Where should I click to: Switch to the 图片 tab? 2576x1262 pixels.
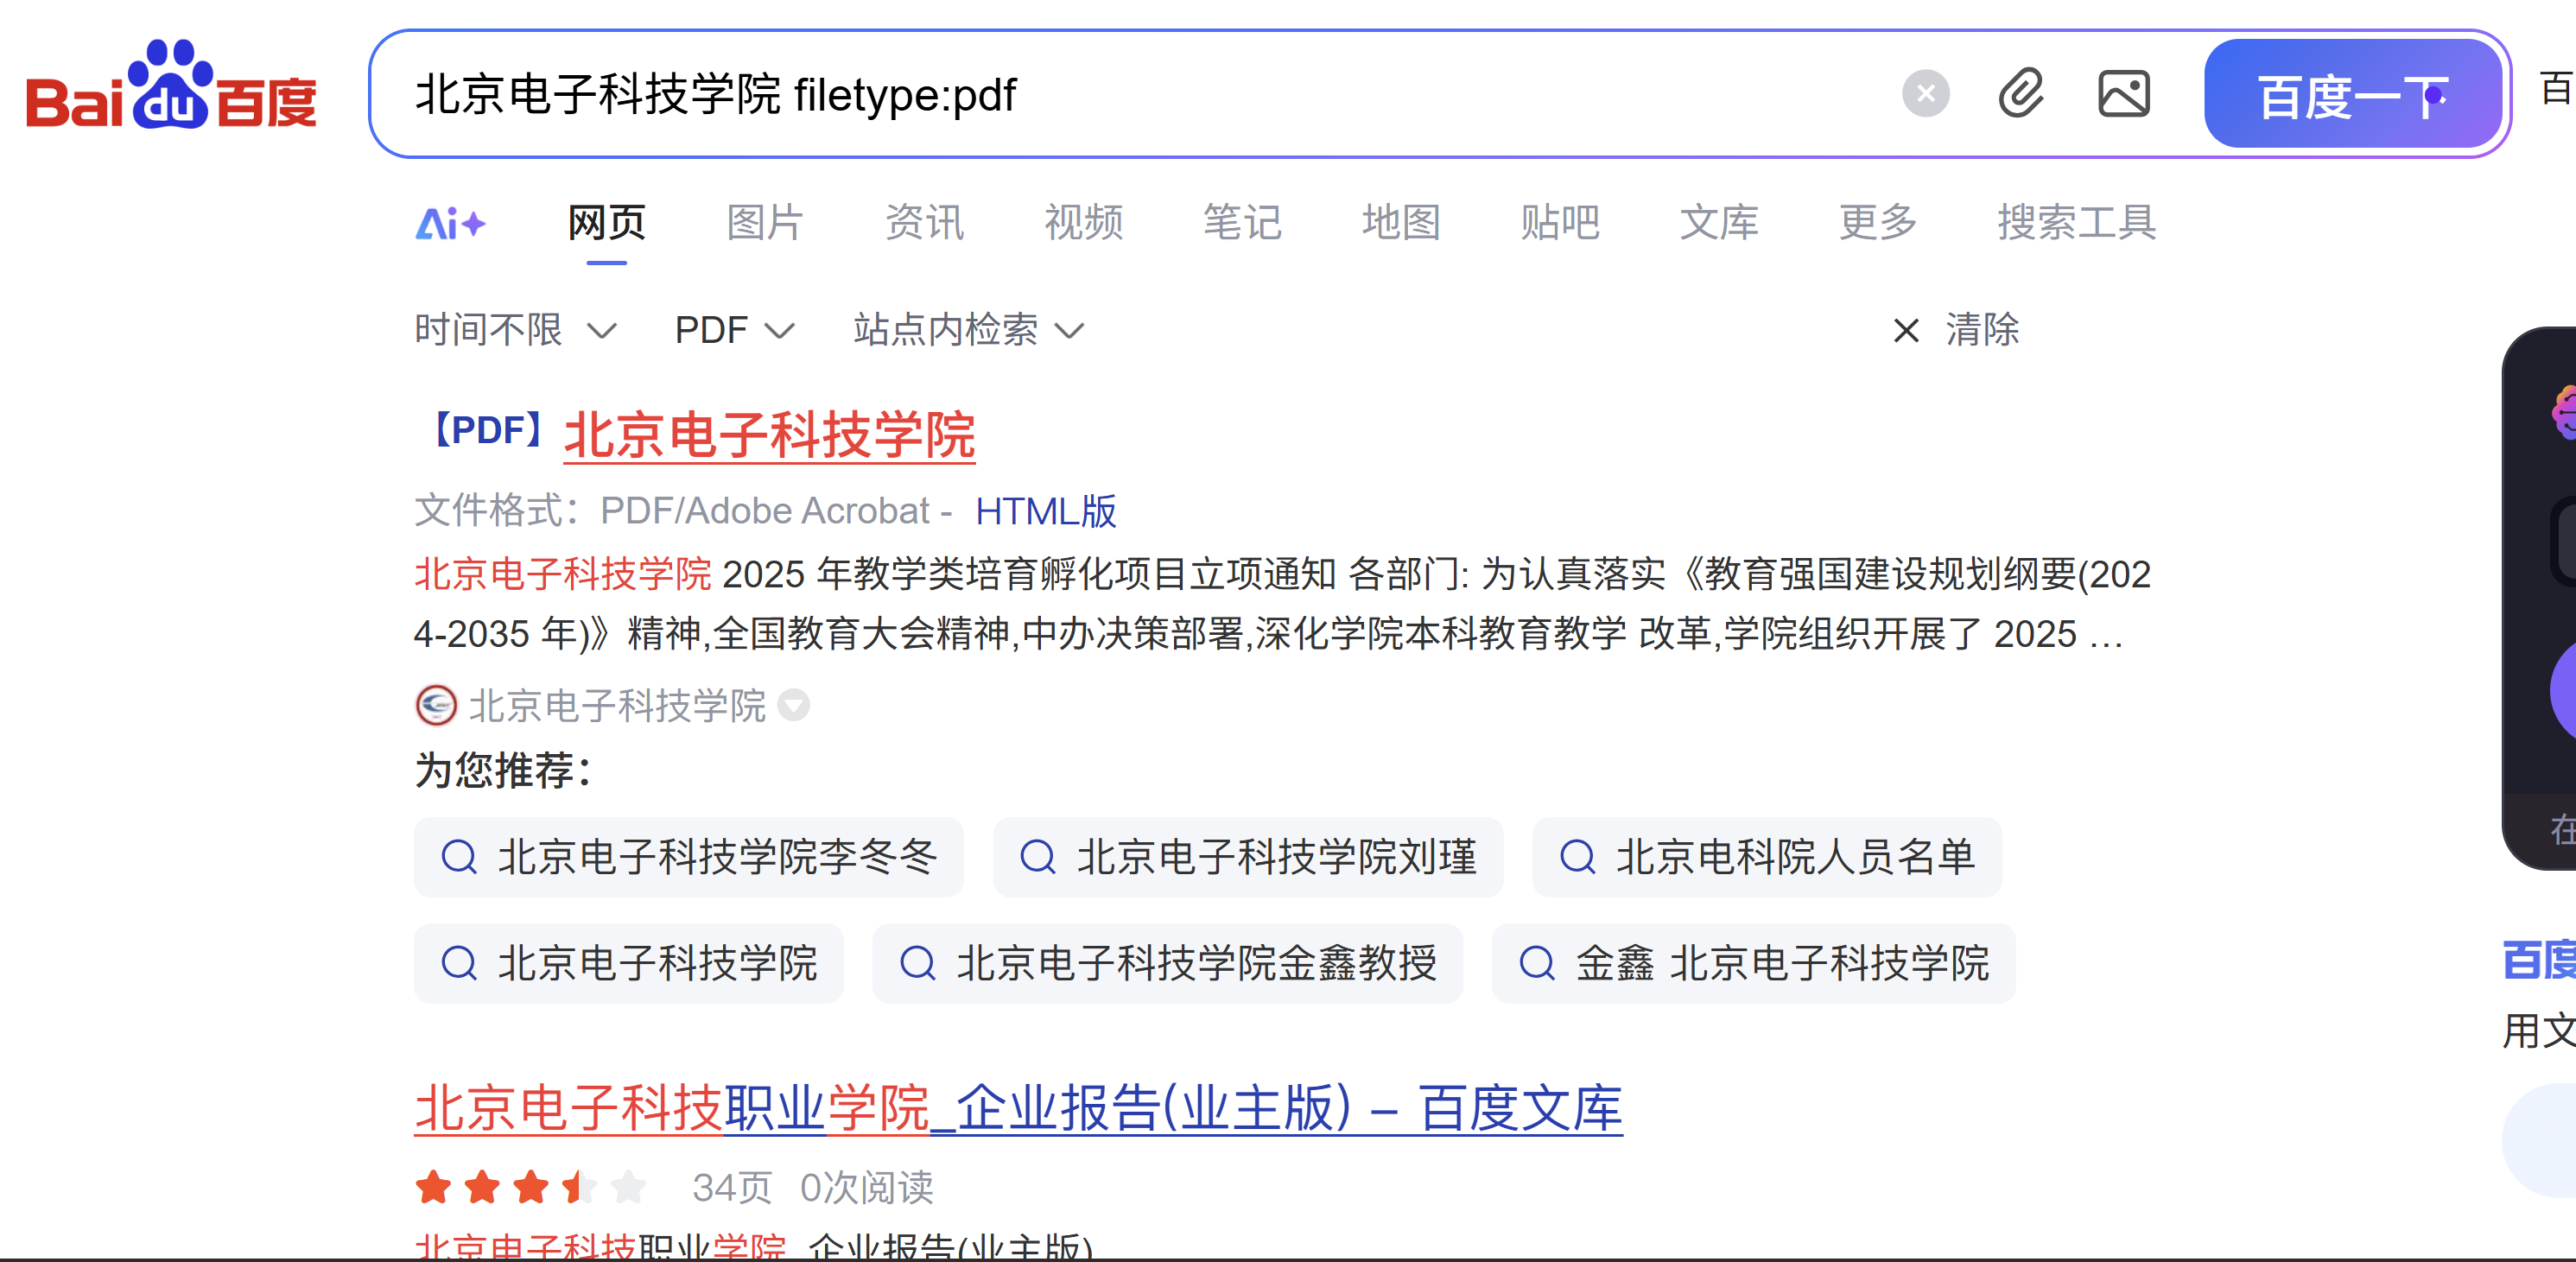(x=765, y=222)
